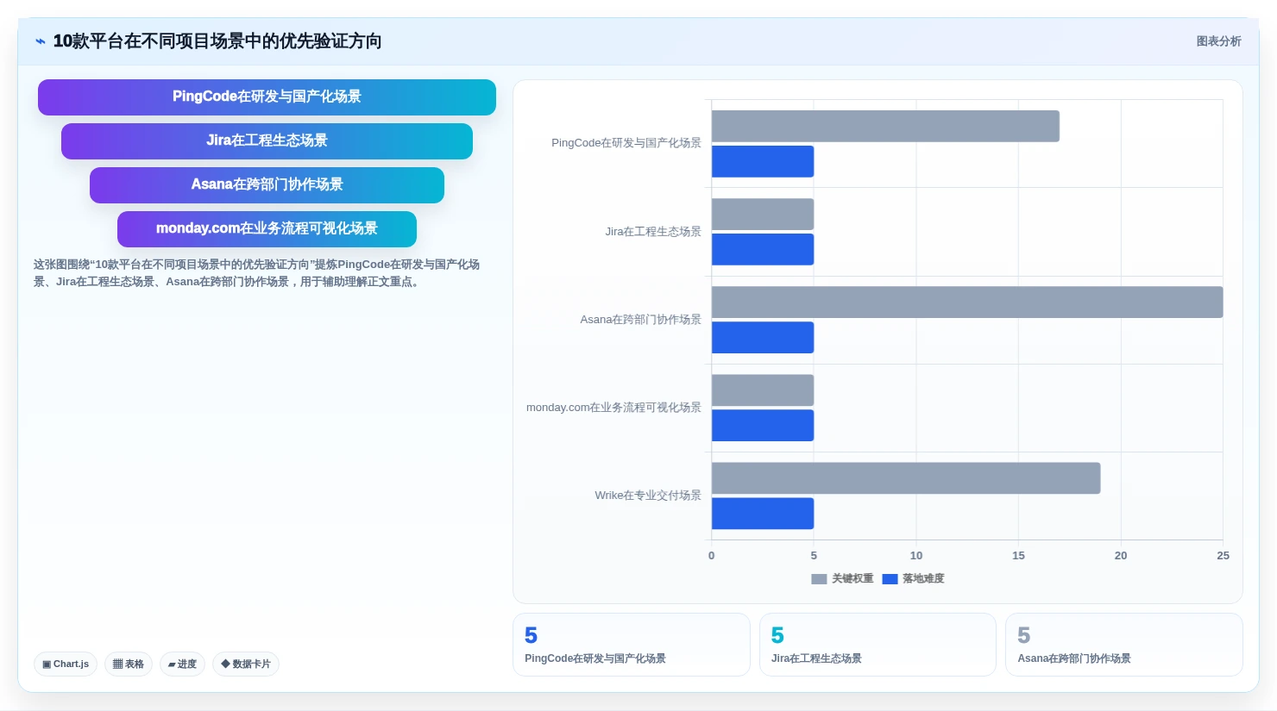The width and height of the screenshot is (1277, 711).
Task: Click the page title 10款平台在不同项目场景中的优先验证方向
Action: (x=217, y=41)
